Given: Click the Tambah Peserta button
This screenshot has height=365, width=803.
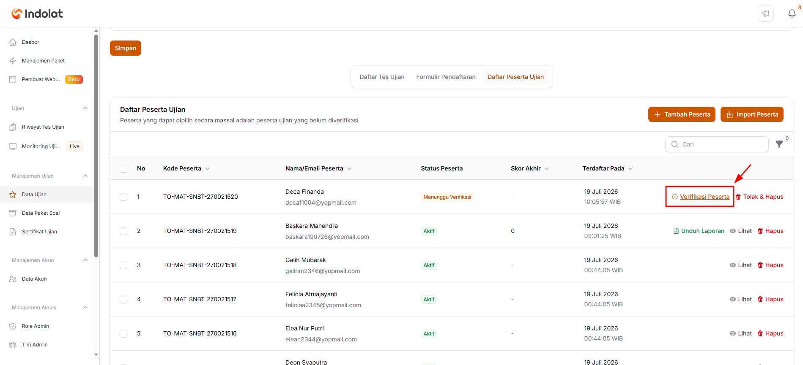Looking at the screenshot, I should coord(682,114).
